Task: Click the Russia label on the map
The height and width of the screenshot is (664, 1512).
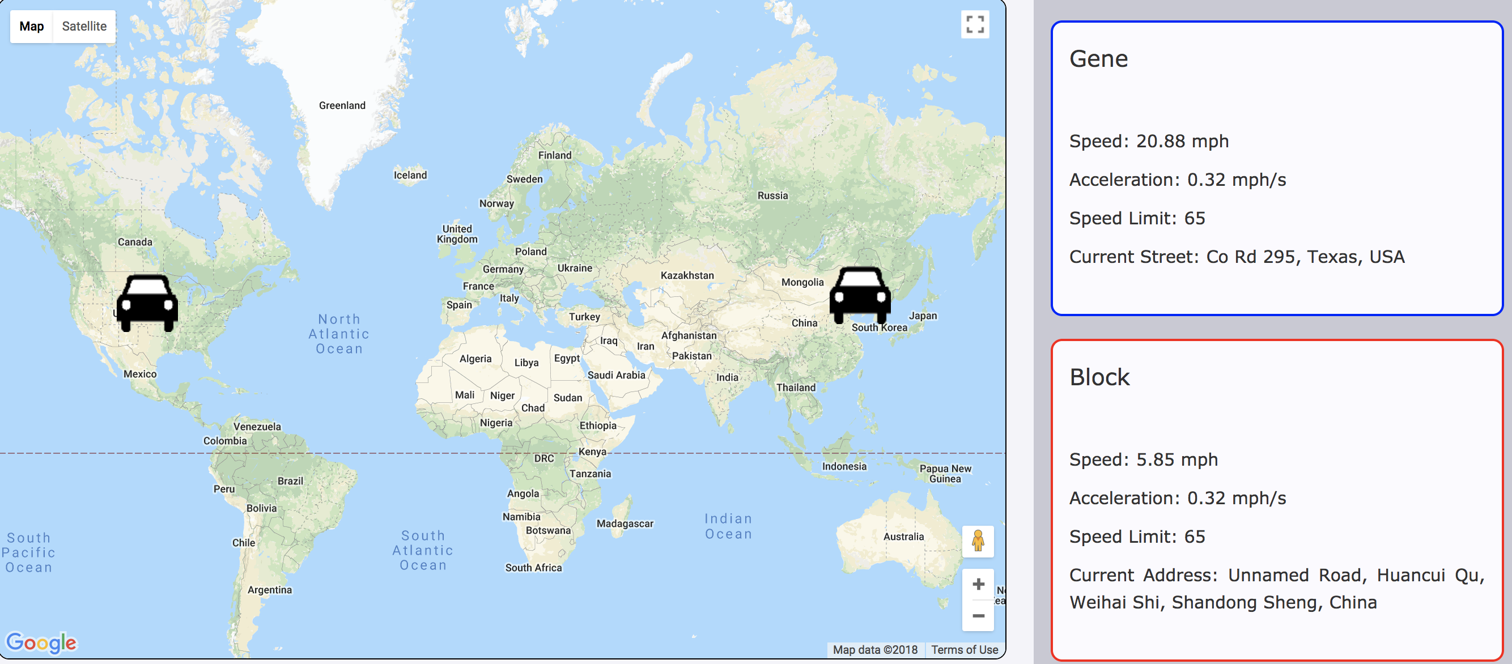Action: click(772, 196)
